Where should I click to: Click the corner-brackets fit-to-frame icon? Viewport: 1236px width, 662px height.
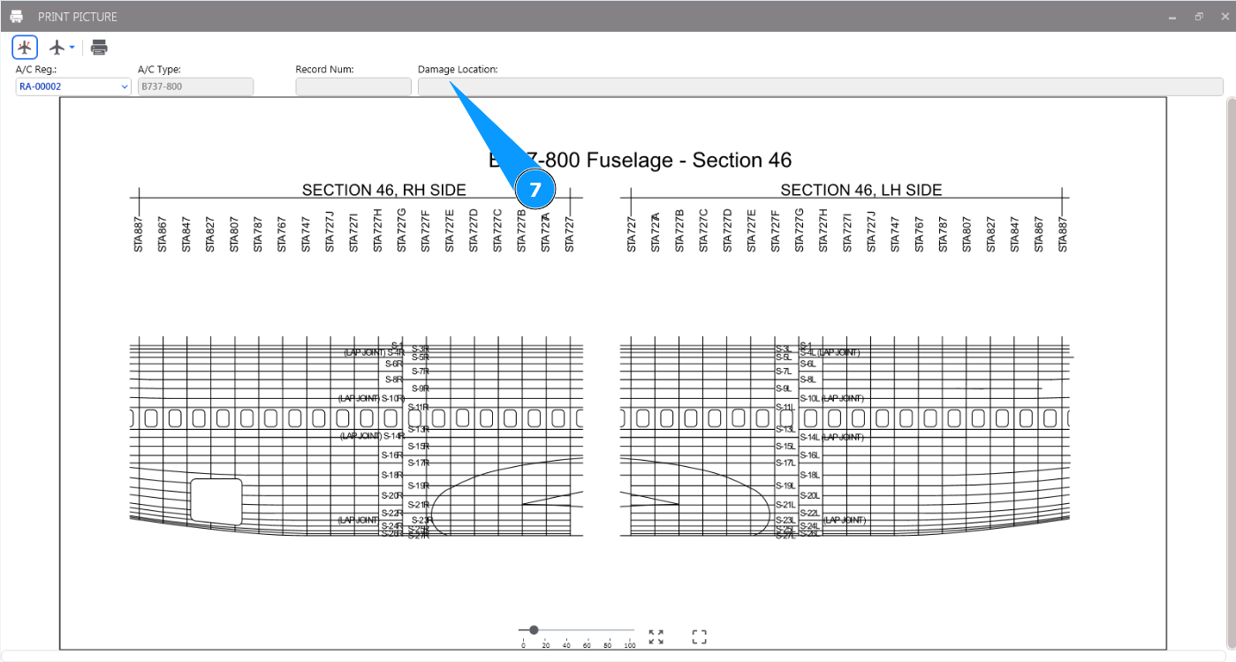pyautogui.click(x=699, y=637)
